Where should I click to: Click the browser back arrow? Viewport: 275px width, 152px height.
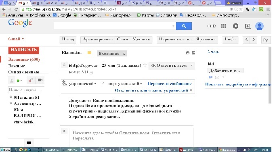[4, 9]
